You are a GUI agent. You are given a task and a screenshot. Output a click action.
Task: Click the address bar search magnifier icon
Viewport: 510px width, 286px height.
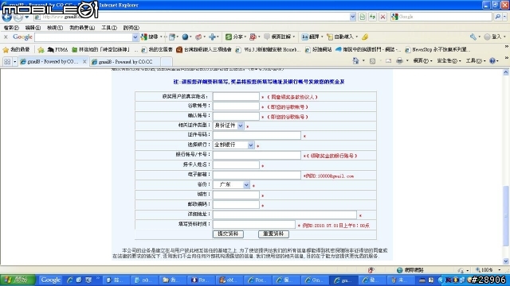pyautogui.click(x=497, y=17)
